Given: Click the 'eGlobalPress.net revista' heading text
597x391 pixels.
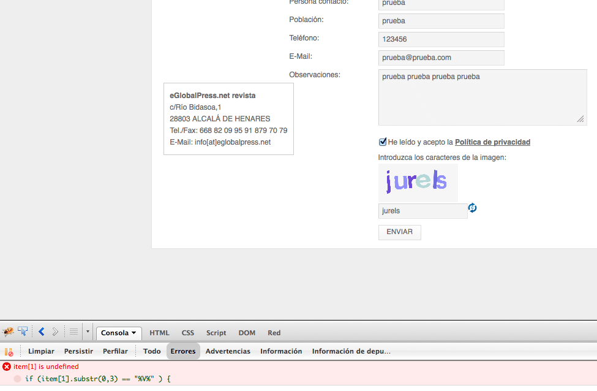Looking at the screenshot, I should pyautogui.click(x=212, y=96).
